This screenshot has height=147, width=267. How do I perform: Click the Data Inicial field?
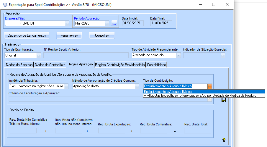[x=133, y=23]
